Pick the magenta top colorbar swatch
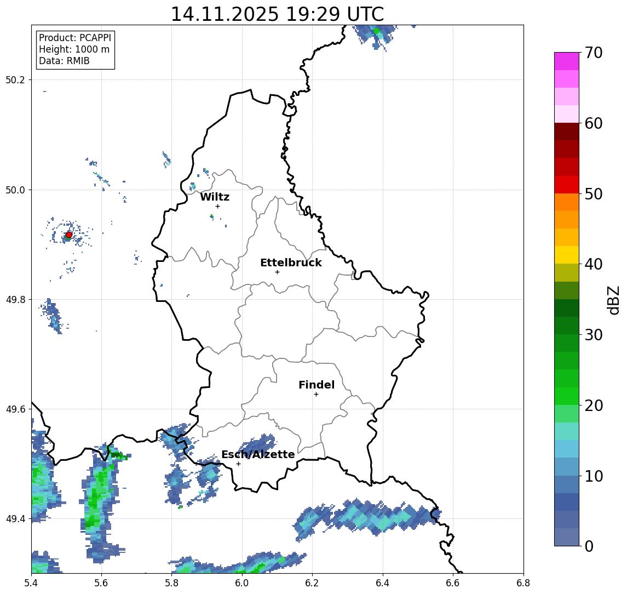627x594 pixels. (x=567, y=61)
